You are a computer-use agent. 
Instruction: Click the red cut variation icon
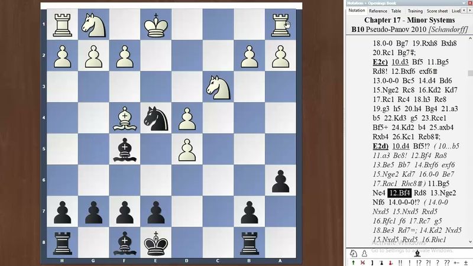pyautogui.click(x=362, y=262)
